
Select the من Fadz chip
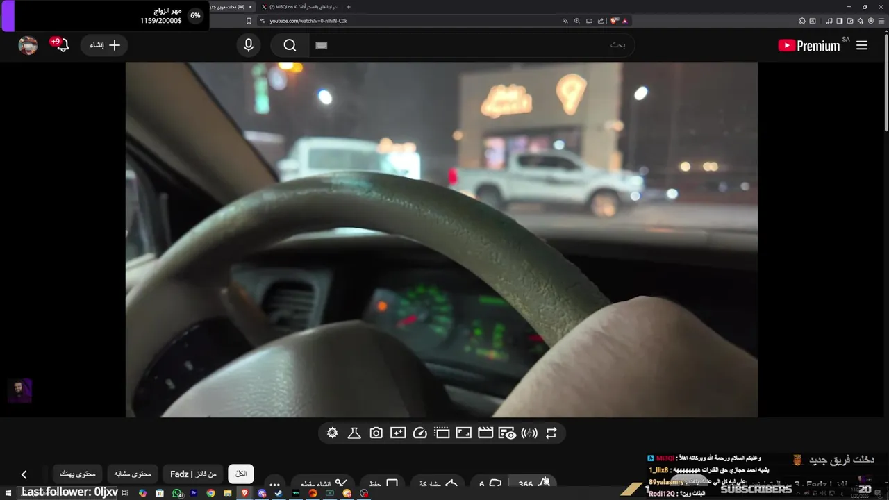[x=194, y=474]
